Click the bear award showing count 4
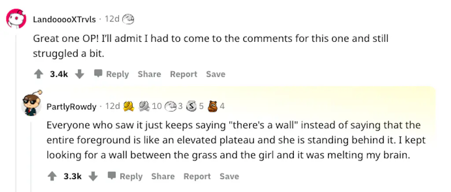The image size is (451, 192). pyautogui.click(x=213, y=106)
